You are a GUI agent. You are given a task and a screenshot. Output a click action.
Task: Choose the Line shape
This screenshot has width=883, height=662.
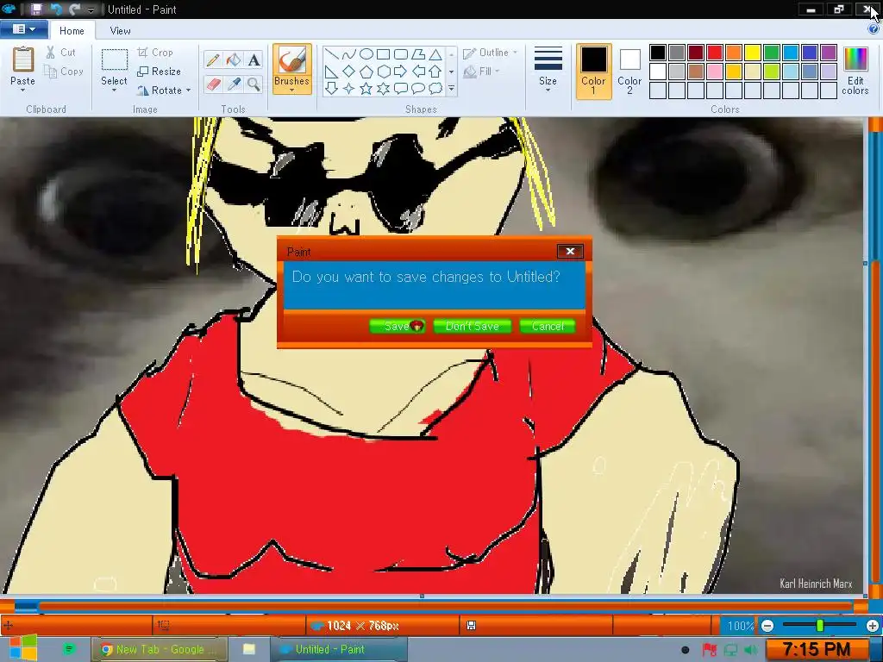[x=332, y=54]
